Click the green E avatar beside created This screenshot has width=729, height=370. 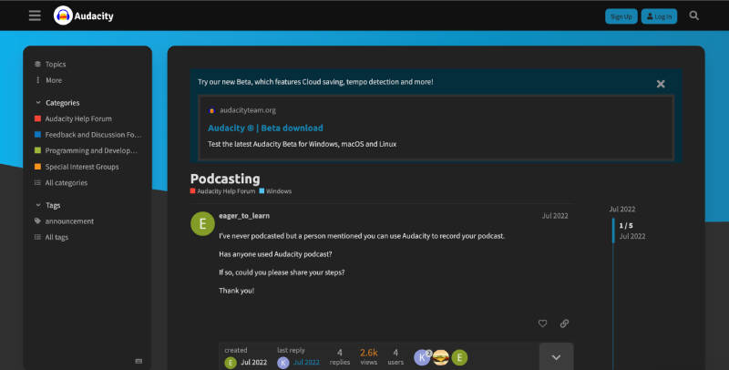click(x=231, y=363)
